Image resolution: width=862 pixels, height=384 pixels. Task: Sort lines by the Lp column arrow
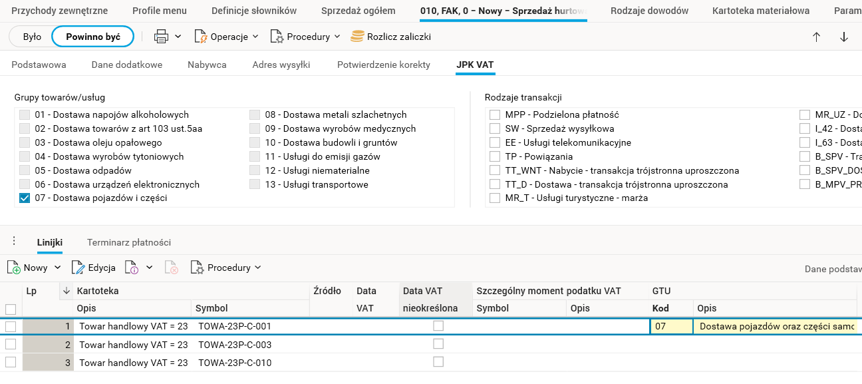point(66,291)
